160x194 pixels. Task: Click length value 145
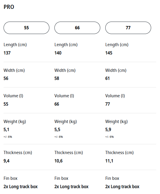[109, 53]
